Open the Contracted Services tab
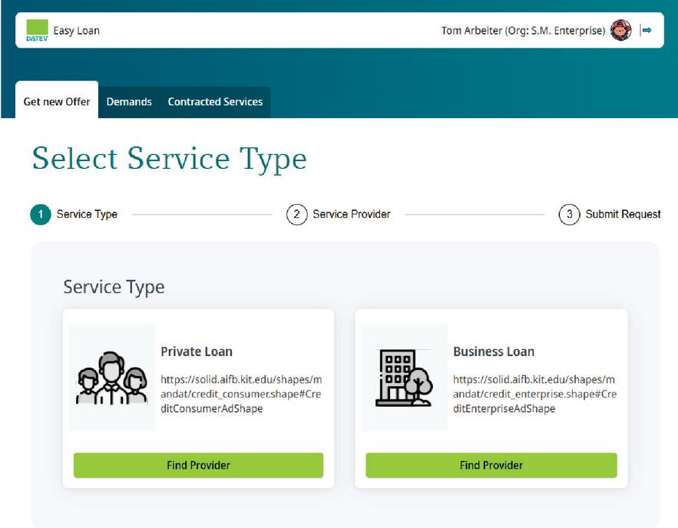 pyautogui.click(x=215, y=101)
